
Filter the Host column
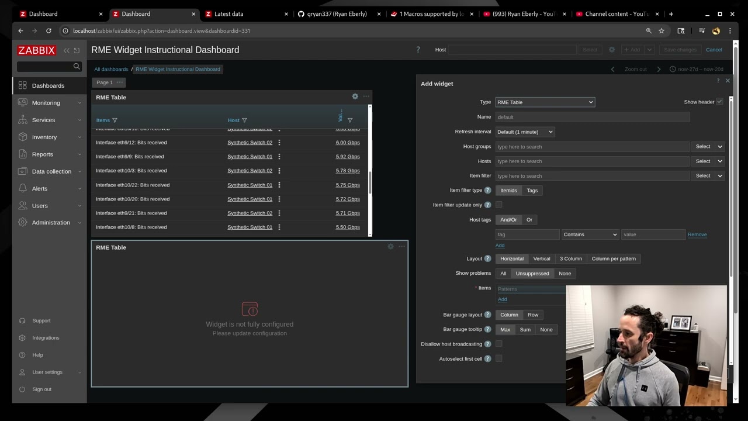(x=244, y=120)
